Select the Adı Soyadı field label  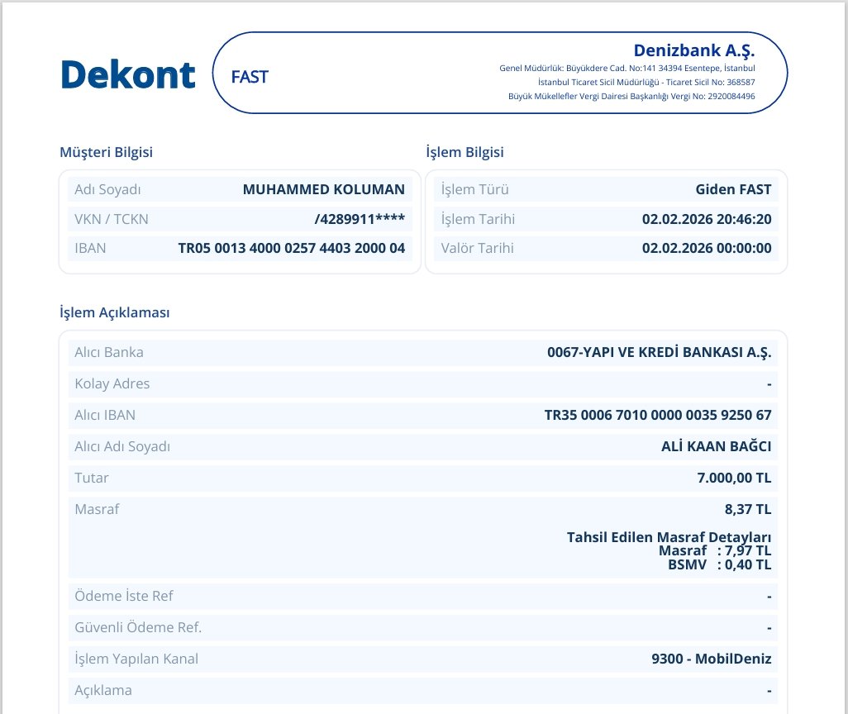(x=107, y=189)
